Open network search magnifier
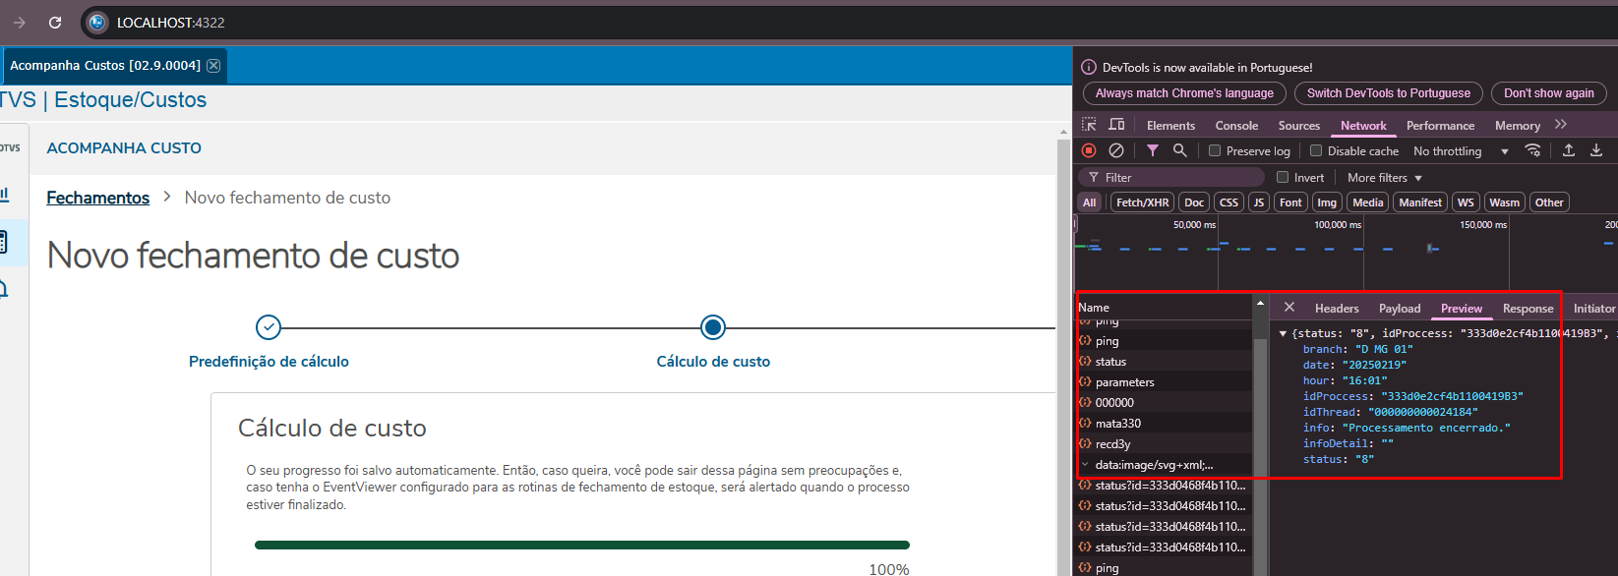Image resolution: width=1618 pixels, height=576 pixels. pyautogui.click(x=1179, y=150)
